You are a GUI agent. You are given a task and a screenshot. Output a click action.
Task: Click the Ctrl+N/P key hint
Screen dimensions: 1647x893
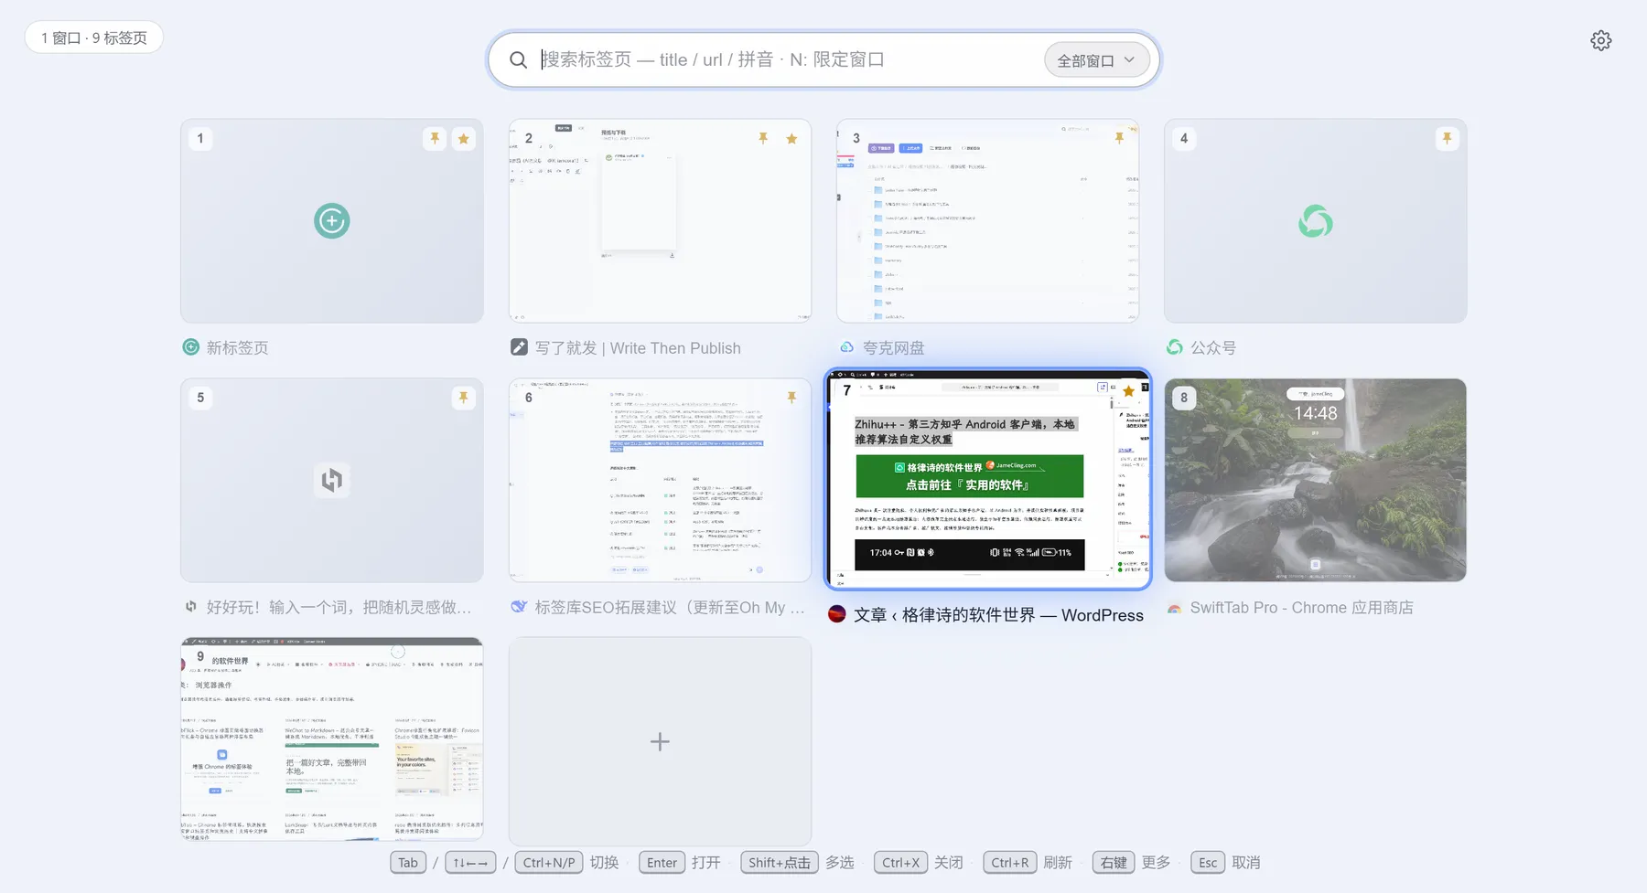click(x=549, y=863)
